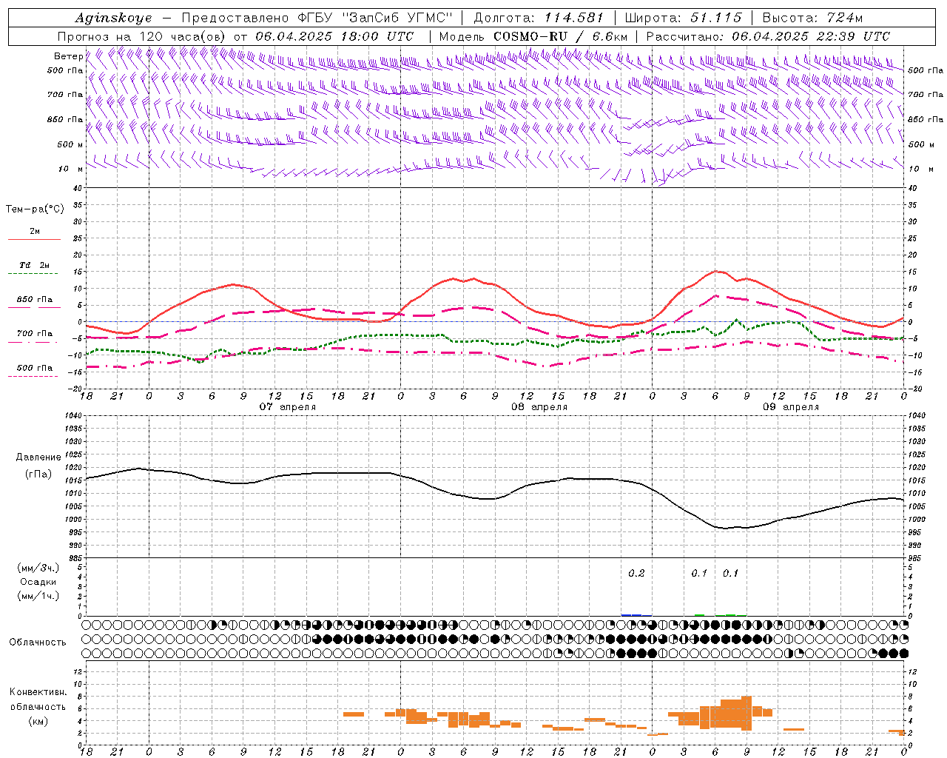The image size is (947, 758).
Task: Select the longitude value Долгота: 114.581
Action: [539, 18]
